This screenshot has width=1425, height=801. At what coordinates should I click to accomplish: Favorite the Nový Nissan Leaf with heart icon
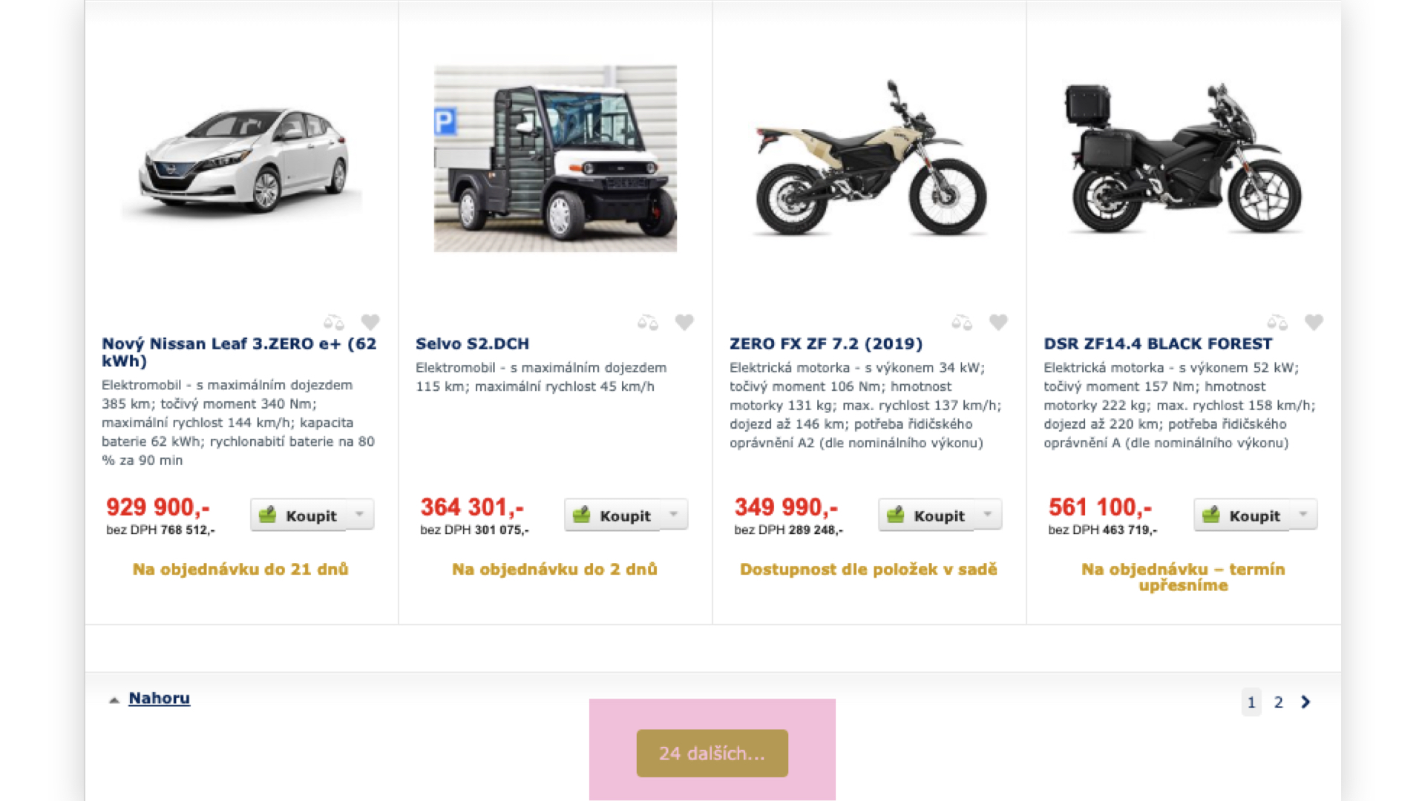pyautogui.click(x=370, y=323)
